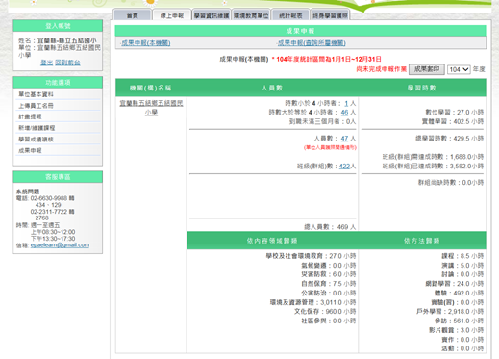Click the 影片觀賞 3.0 小時 row
The height and width of the screenshot is (359, 499).
[457, 330]
